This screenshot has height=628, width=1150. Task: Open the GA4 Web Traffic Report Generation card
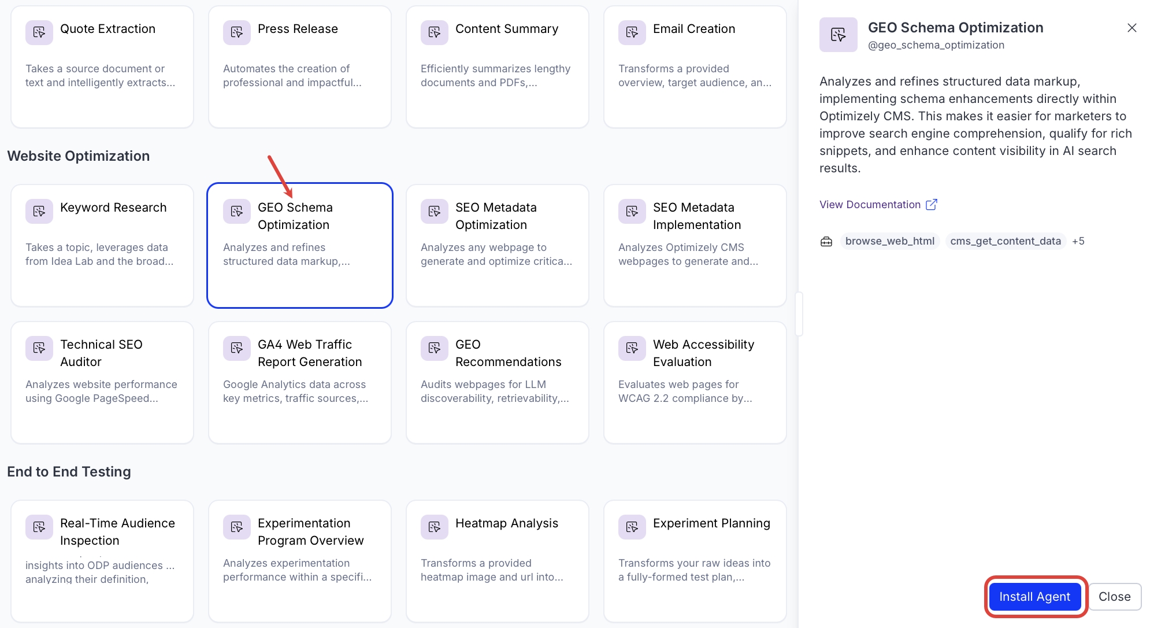point(299,382)
